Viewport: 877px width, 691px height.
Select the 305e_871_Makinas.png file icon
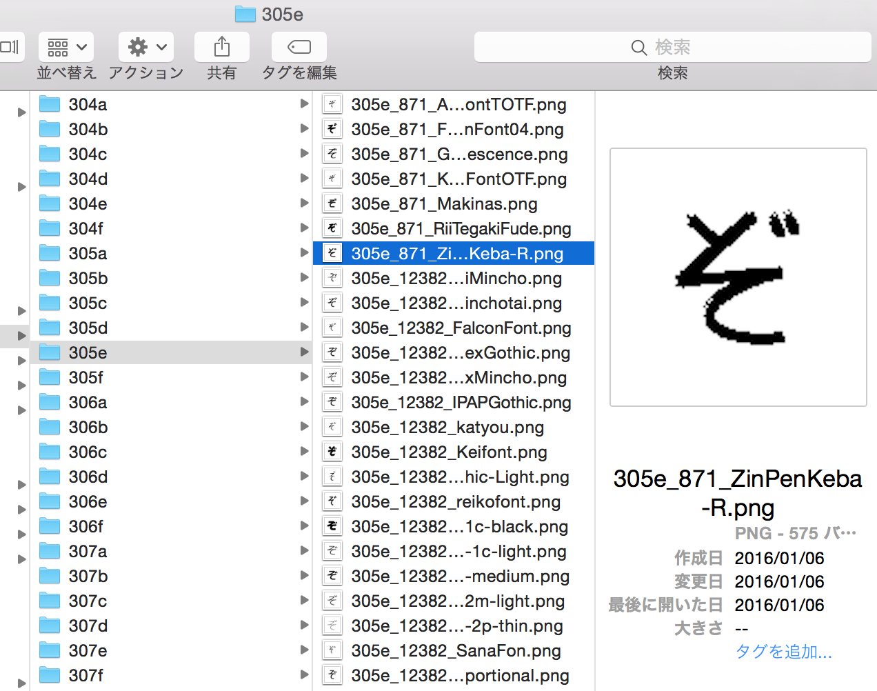click(x=332, y=203)
